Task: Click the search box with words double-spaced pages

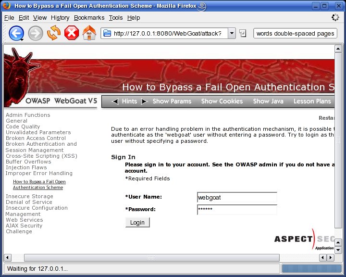Action: point(295,34)
